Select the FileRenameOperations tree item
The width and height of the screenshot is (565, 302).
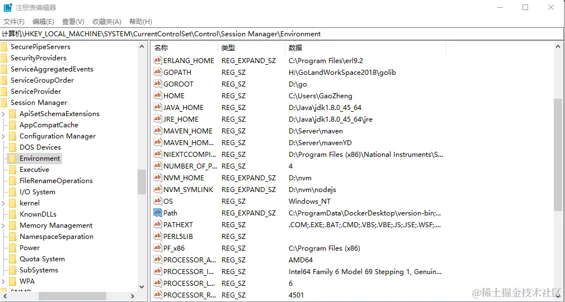56,180
